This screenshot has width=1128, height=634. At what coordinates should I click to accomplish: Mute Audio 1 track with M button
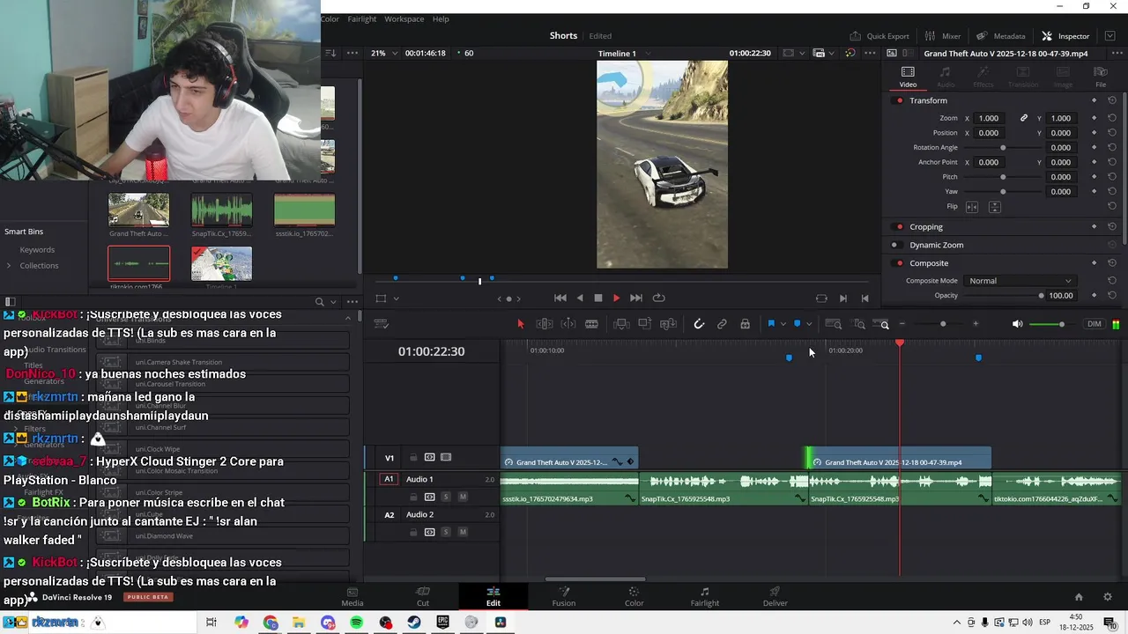point(463,497)
